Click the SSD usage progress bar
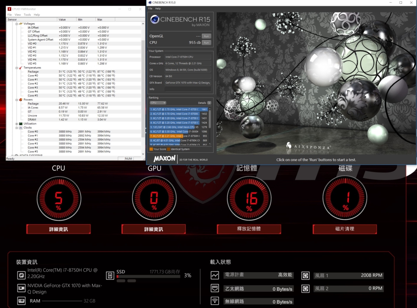Viewport: 417px width, 308px height. tap(148, 277)
